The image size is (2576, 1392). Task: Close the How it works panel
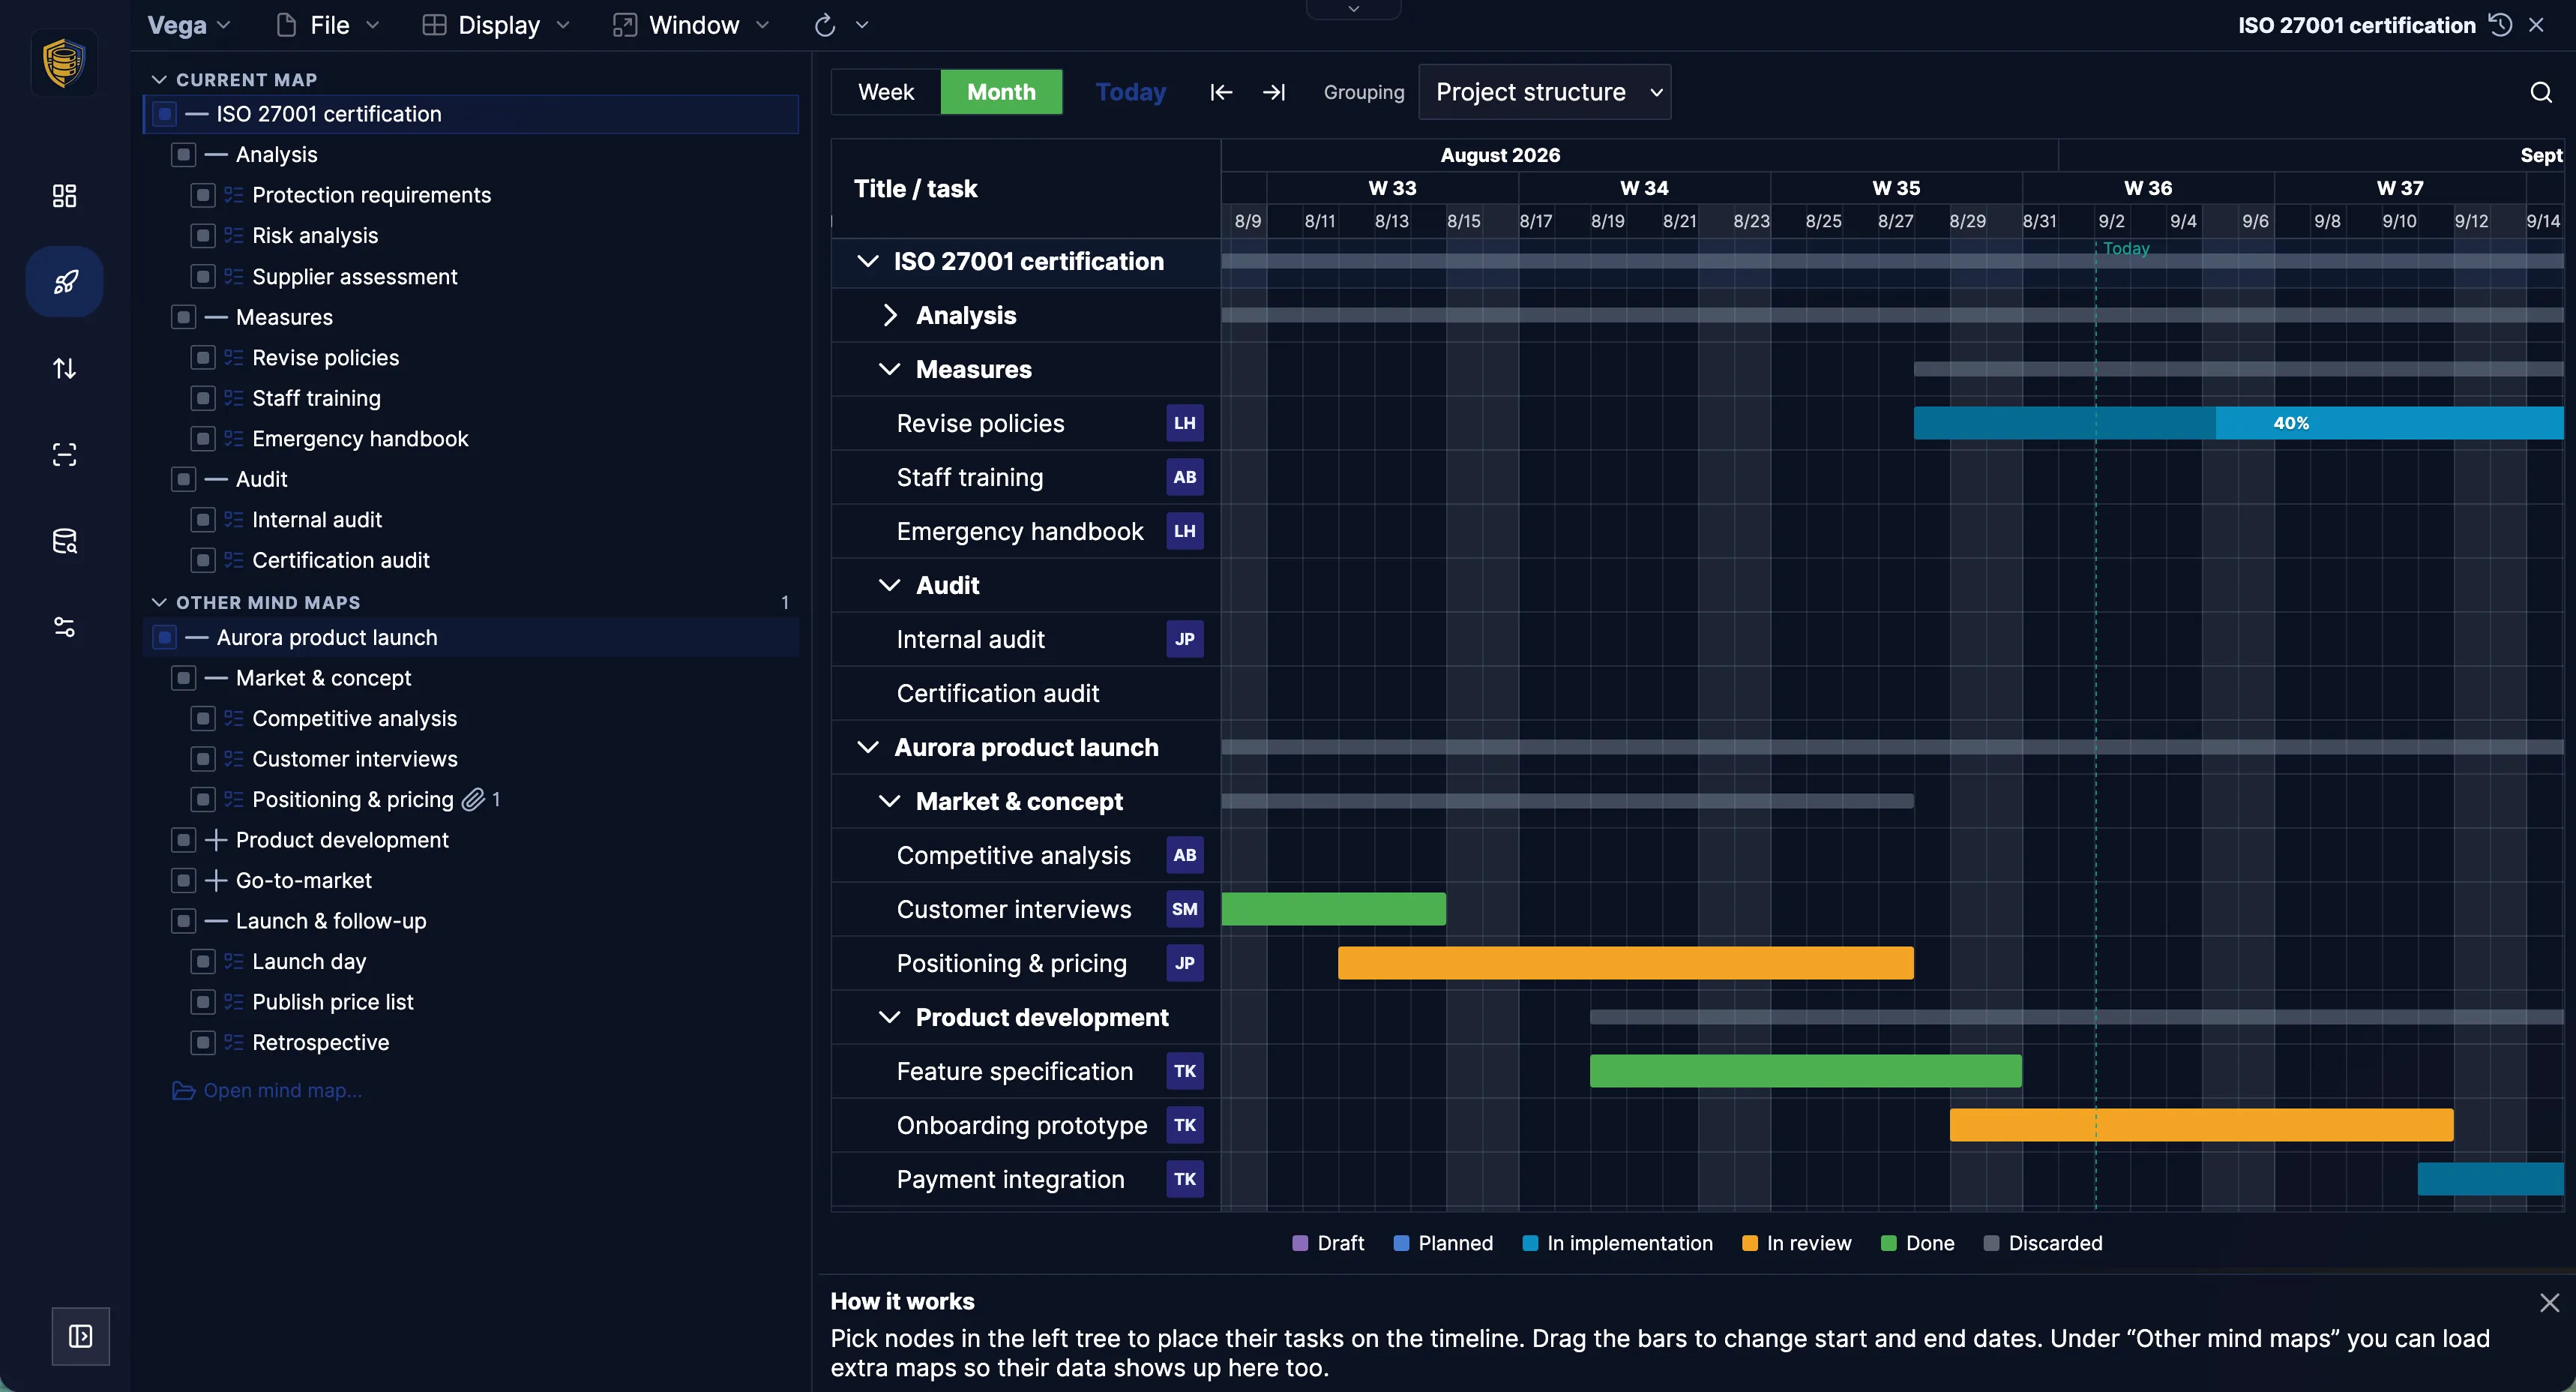click(2549, 1302)
